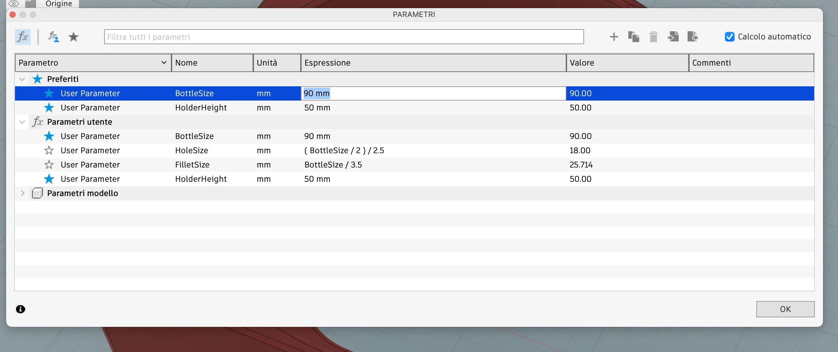Screen dimensions: 838x352
Task: Sort by Nome column header
Action: pos(212,63)
